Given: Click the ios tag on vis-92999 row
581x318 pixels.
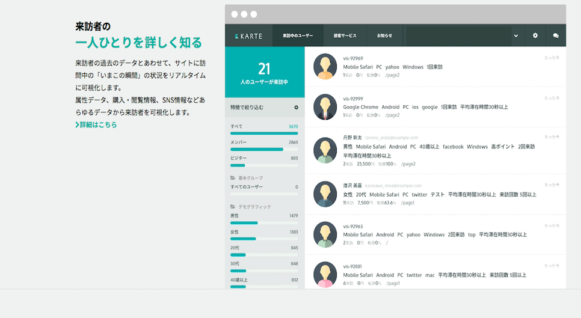Looking at the screenshot, I should pos(415,107).
